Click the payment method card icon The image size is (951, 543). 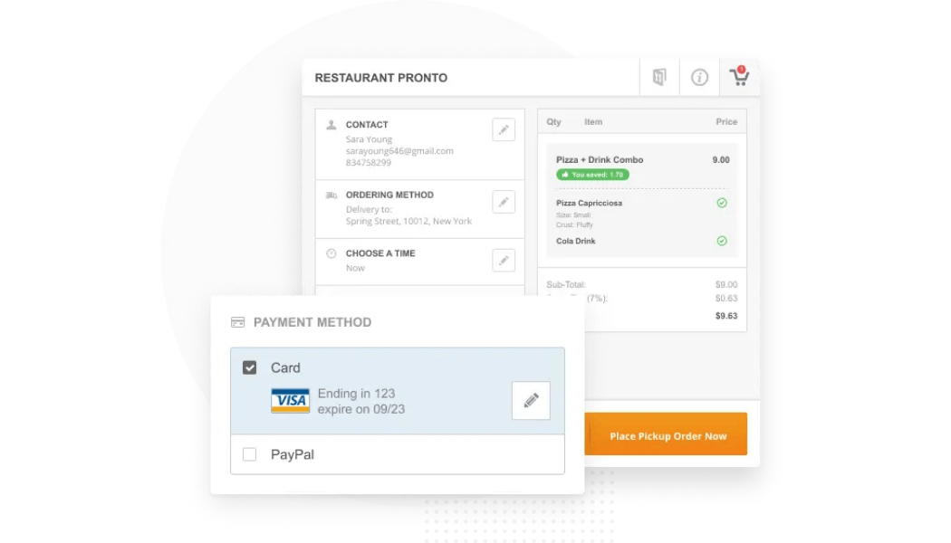237,322
